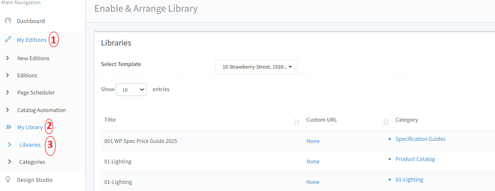Screen dimensions: 495x191
Task: Click the 01-Lighting category link
Action: point(409,179)
